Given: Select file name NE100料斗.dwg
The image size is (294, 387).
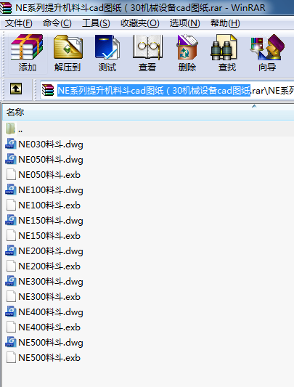Looking at the screenshot, I should tap(51, 190).
